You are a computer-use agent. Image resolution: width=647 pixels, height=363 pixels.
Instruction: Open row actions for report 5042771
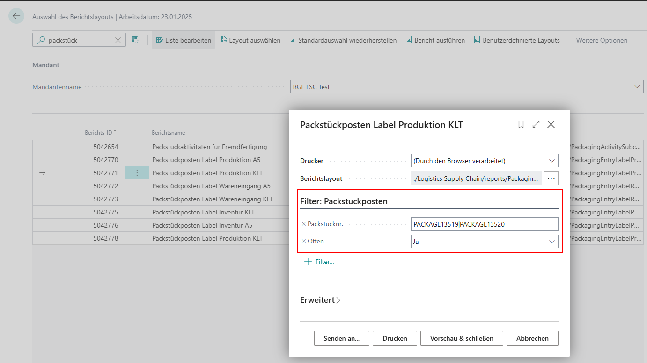click(137, 173)
